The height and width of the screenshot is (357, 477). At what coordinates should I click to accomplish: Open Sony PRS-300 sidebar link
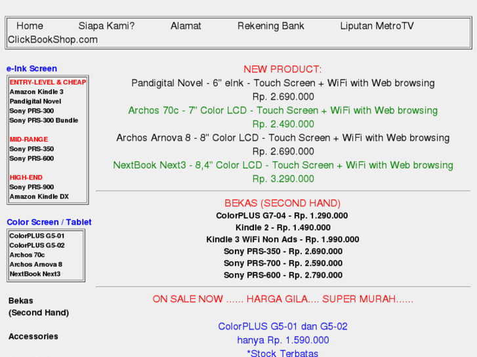tap(31, 111)
